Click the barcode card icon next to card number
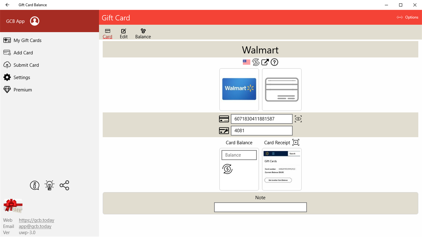This screenshot has width=422, height=237. pos(224,119)
